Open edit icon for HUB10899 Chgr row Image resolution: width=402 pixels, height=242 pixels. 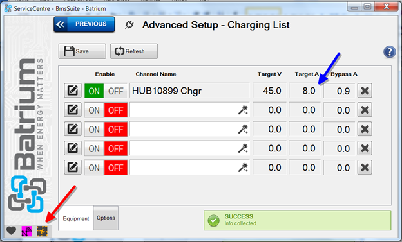(73, 91)
